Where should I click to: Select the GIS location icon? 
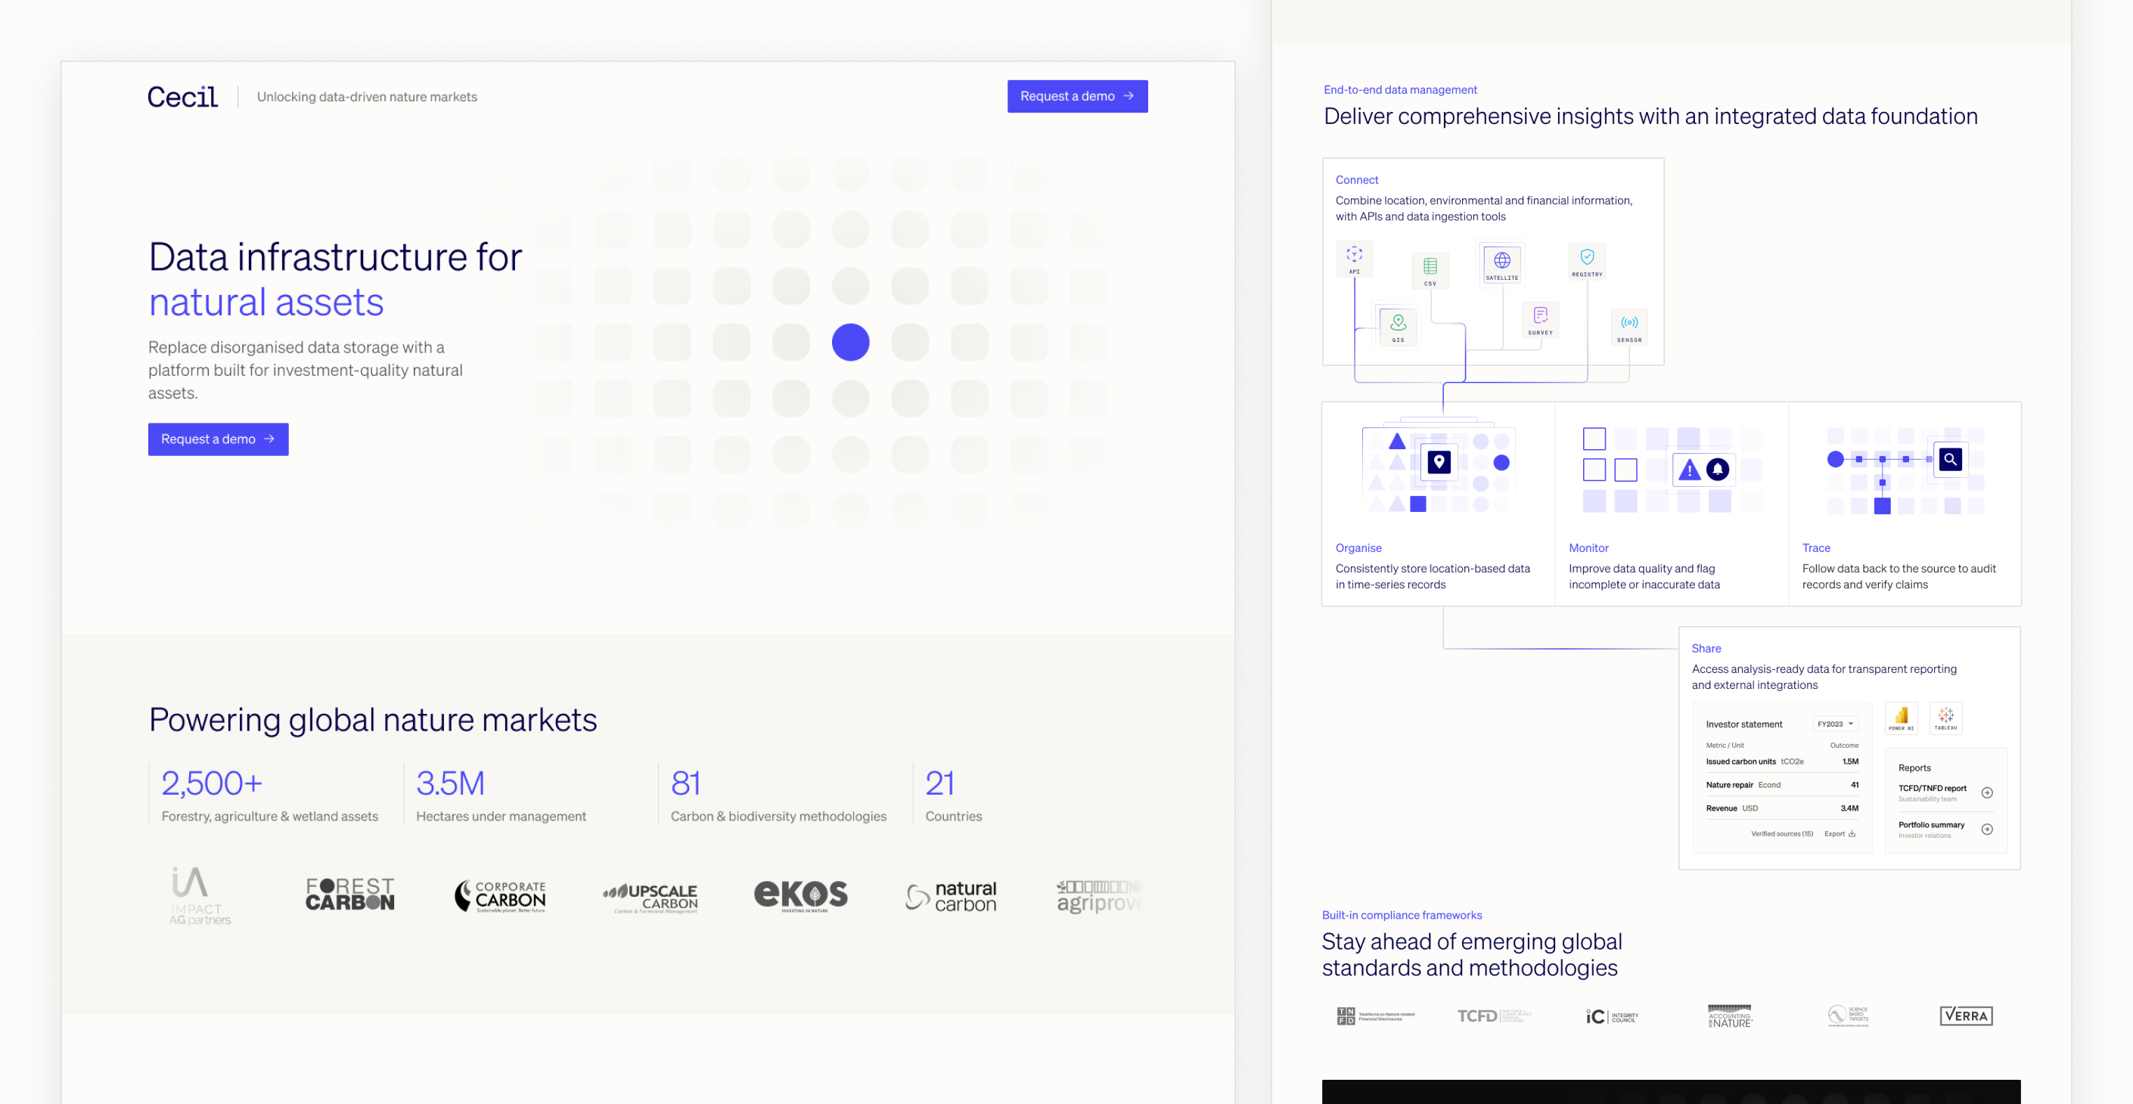tap(1398, 323)
